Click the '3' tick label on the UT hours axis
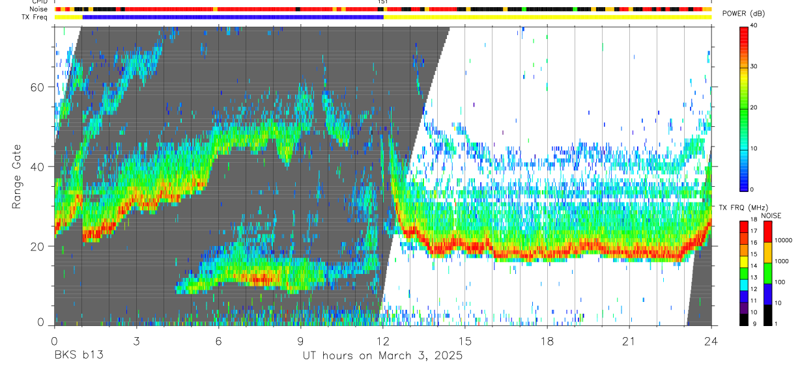The image size is (800, 369). coord(136,341)
